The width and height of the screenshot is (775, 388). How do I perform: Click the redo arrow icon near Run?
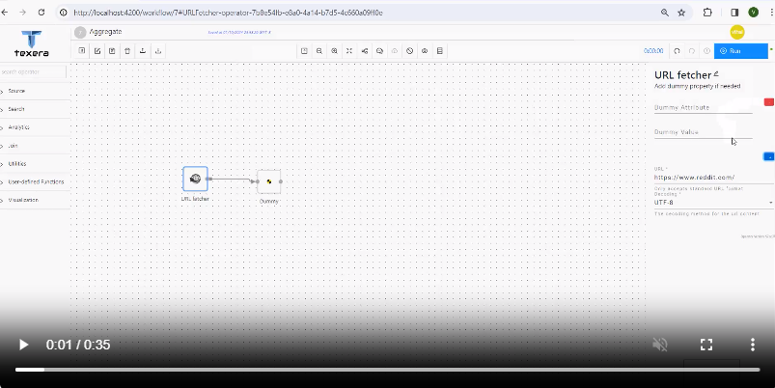click(x=692, y=51)
